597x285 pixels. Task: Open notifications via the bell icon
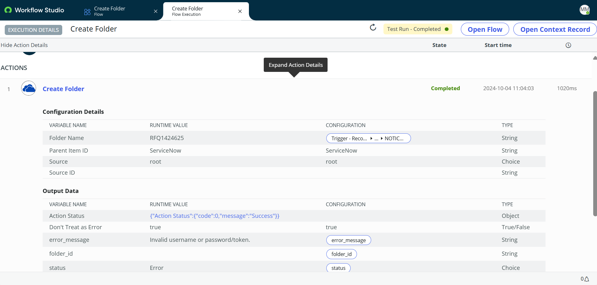coord(586,279)
